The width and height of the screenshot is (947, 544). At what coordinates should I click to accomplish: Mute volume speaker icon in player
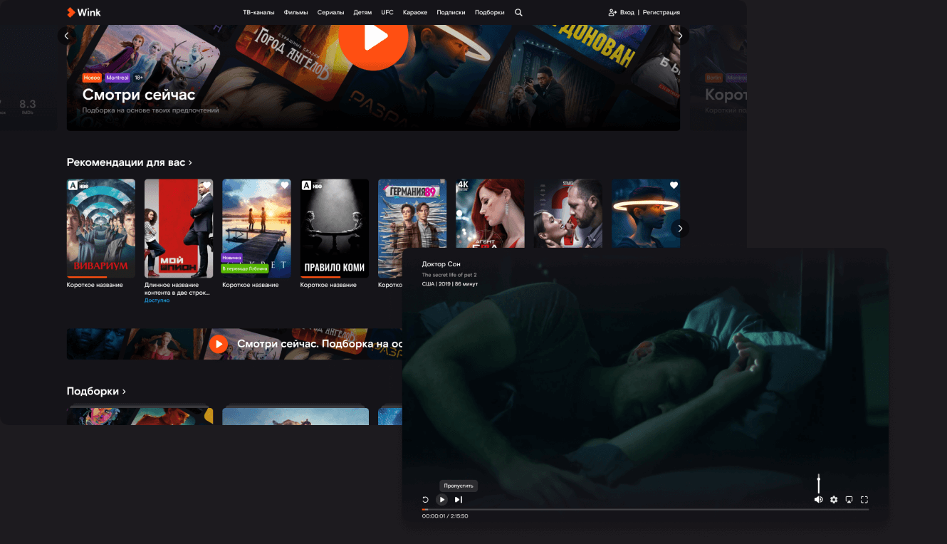pos(818,500)
